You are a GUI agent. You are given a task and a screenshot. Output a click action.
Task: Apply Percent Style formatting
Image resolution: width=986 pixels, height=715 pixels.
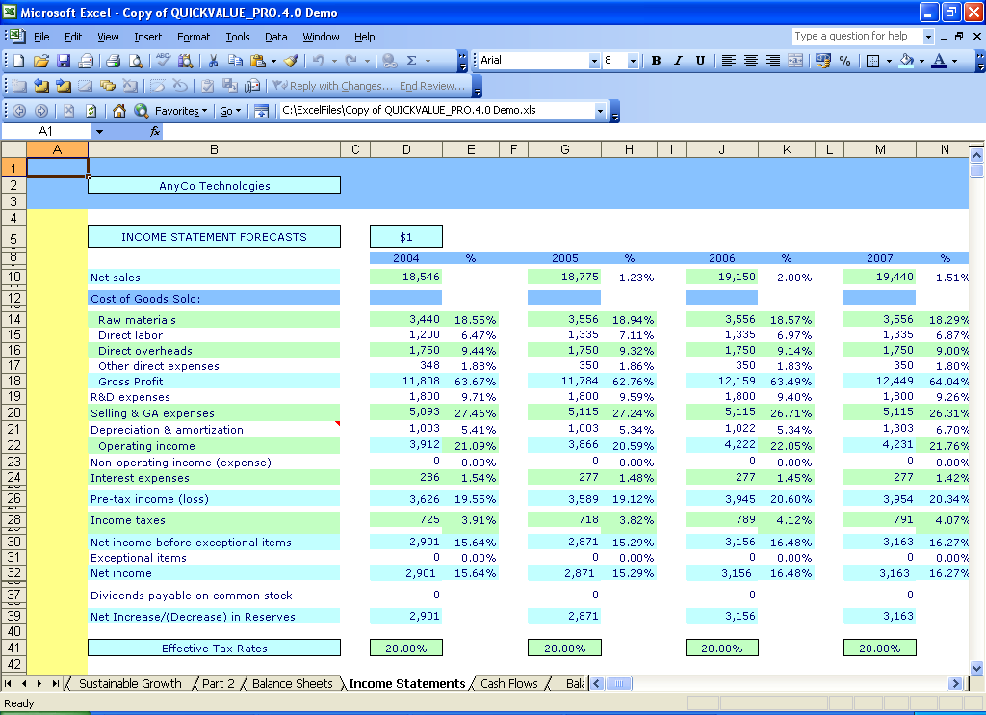[844, 61]
